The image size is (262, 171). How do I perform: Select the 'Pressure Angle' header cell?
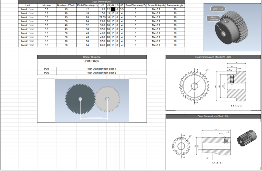pos(175,5)
